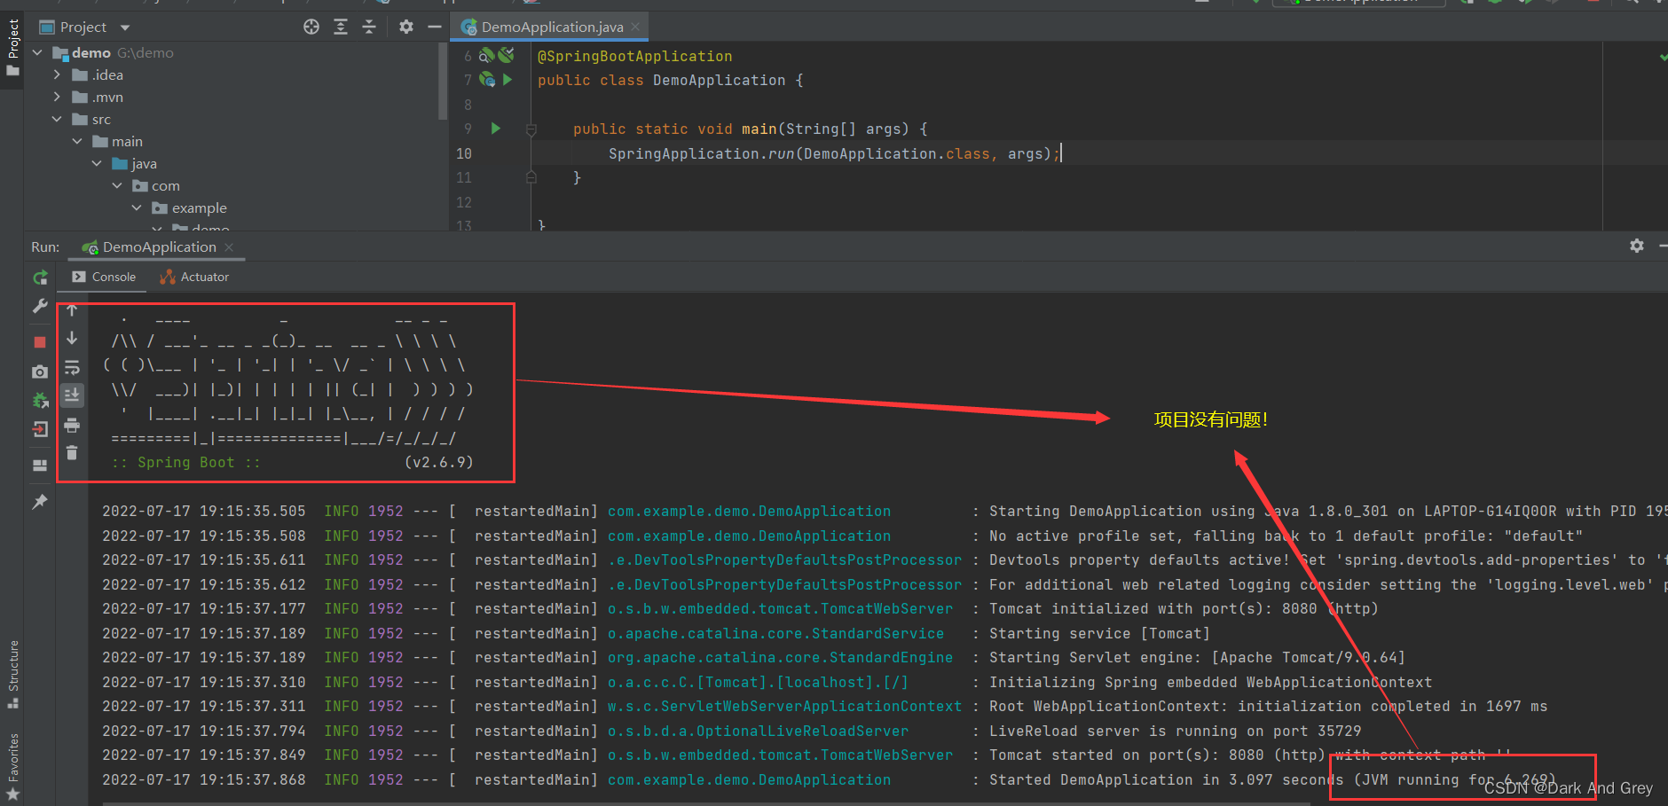Collapse the com package
Screen dimensions: 1668x806
click(117, 185)
